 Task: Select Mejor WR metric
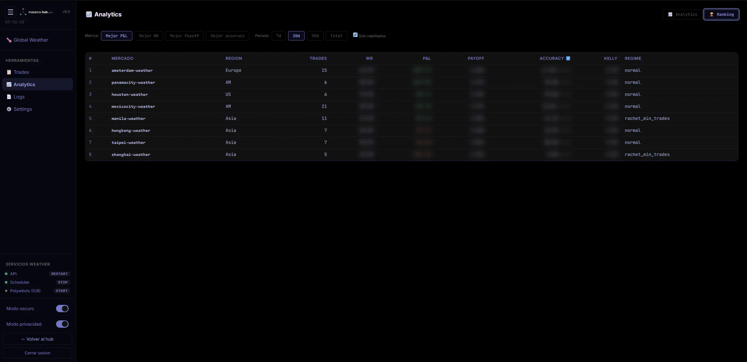pos(149,36)
